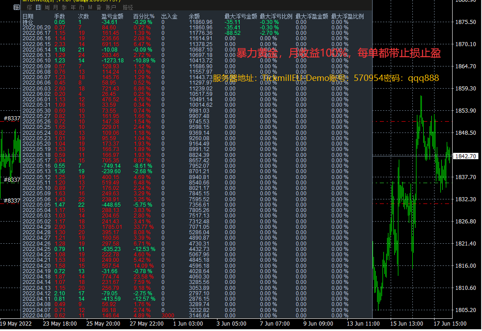Click the 13 Jun 11:00 time label
Viewport: 482px width, 331px height.
coord(364,324)
